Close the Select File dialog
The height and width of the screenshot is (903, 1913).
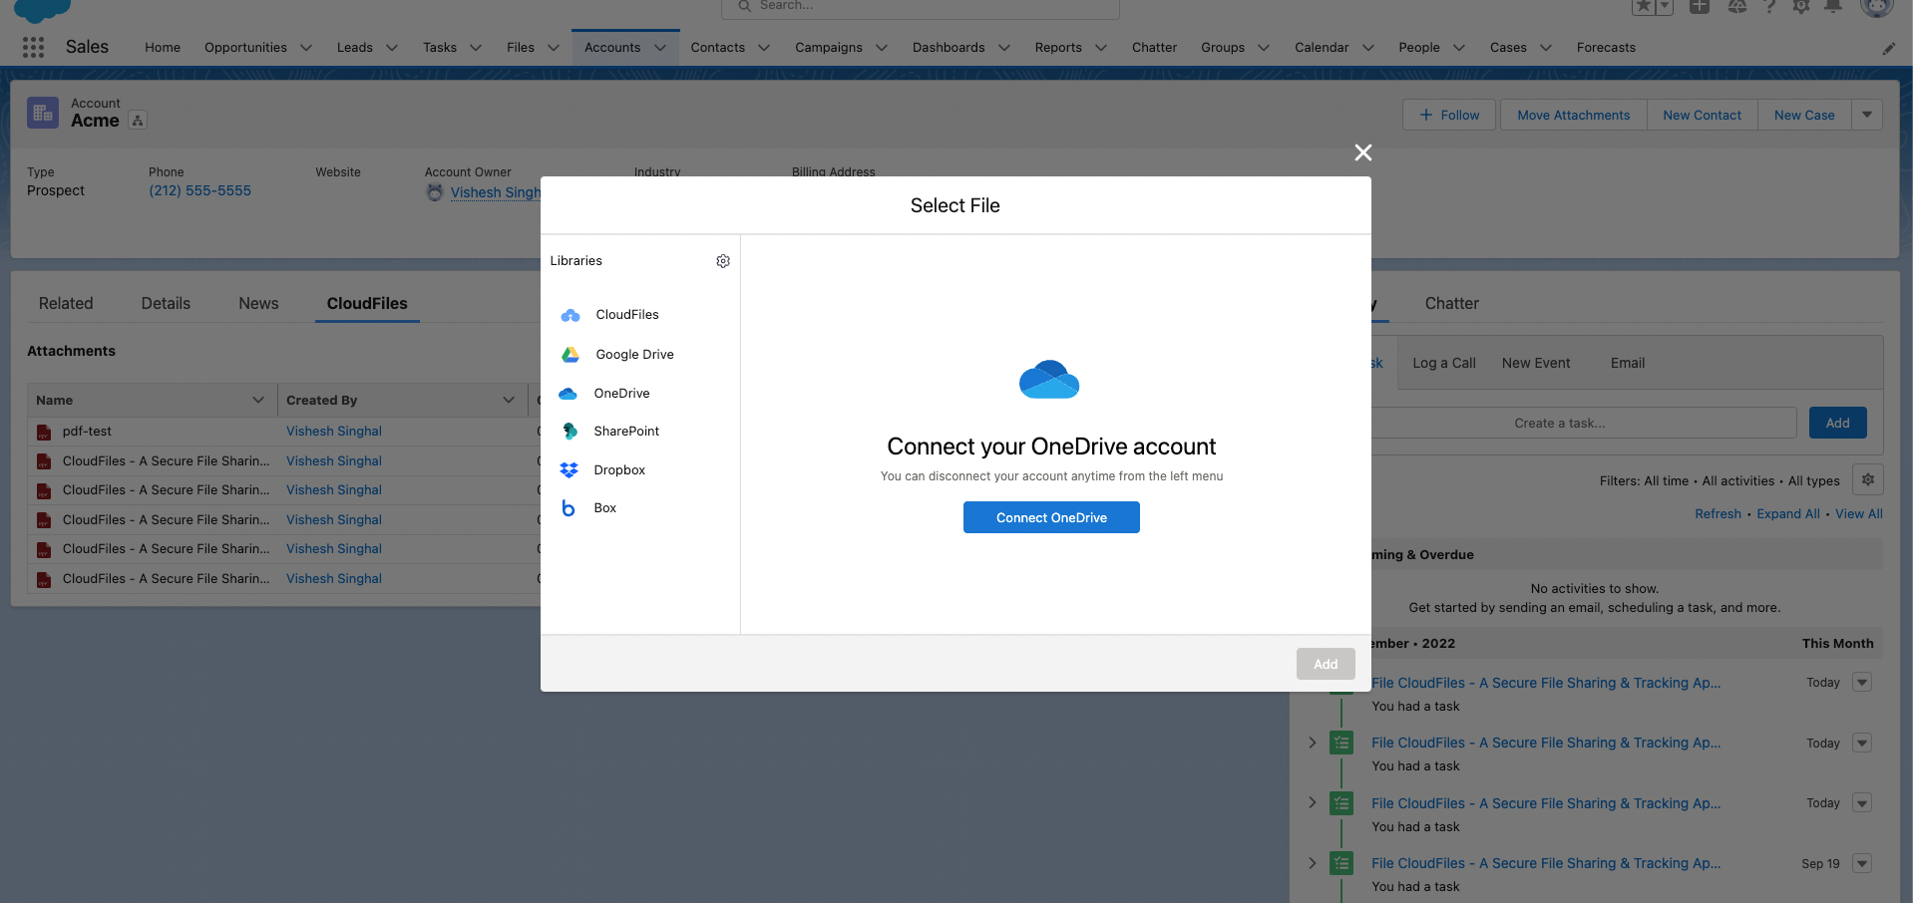point(1362,152)
